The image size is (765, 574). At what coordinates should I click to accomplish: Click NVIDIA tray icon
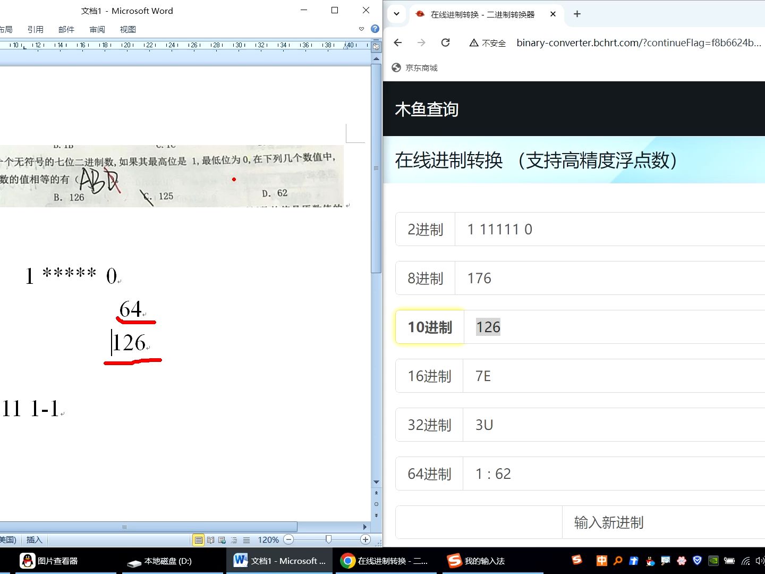coord(713,560)
